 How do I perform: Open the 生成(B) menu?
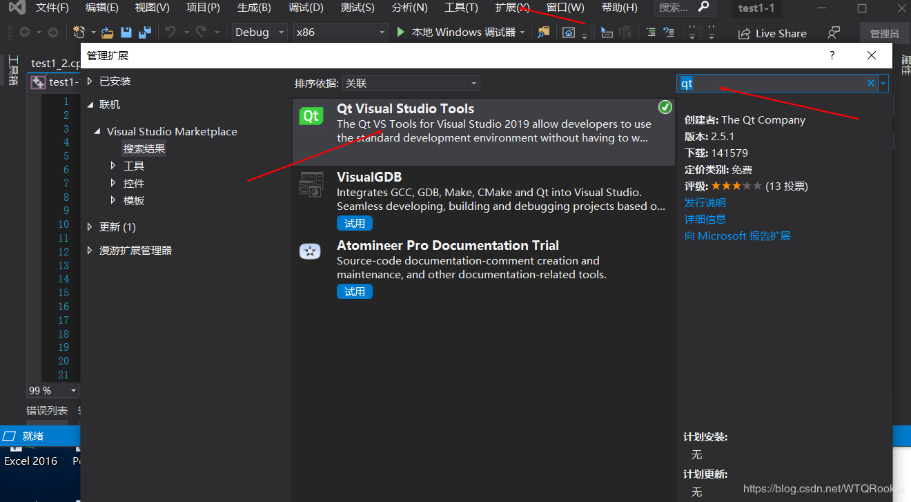coord(254,8)
